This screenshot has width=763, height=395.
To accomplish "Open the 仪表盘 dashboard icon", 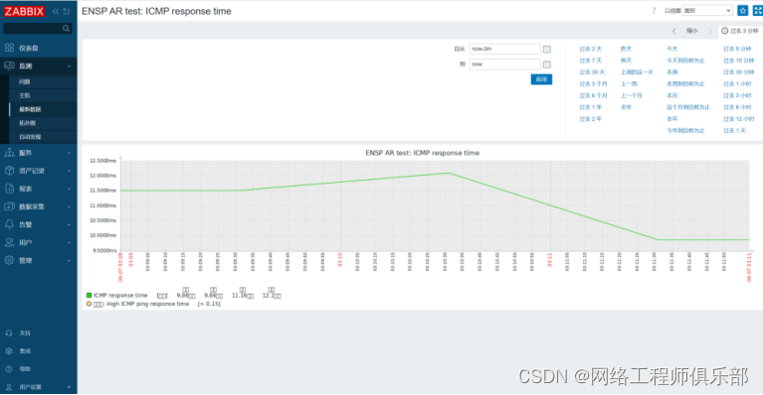I will tap(9, 48).
